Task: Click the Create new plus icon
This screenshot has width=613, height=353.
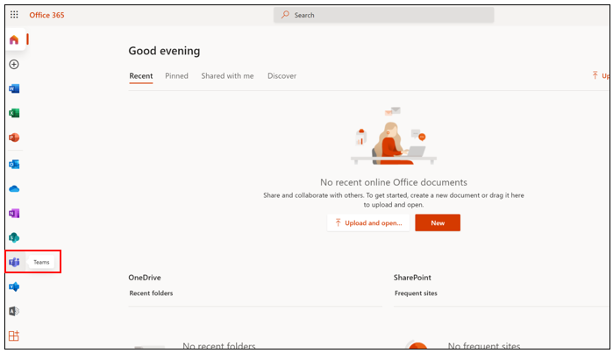Action: coord(14,64)
